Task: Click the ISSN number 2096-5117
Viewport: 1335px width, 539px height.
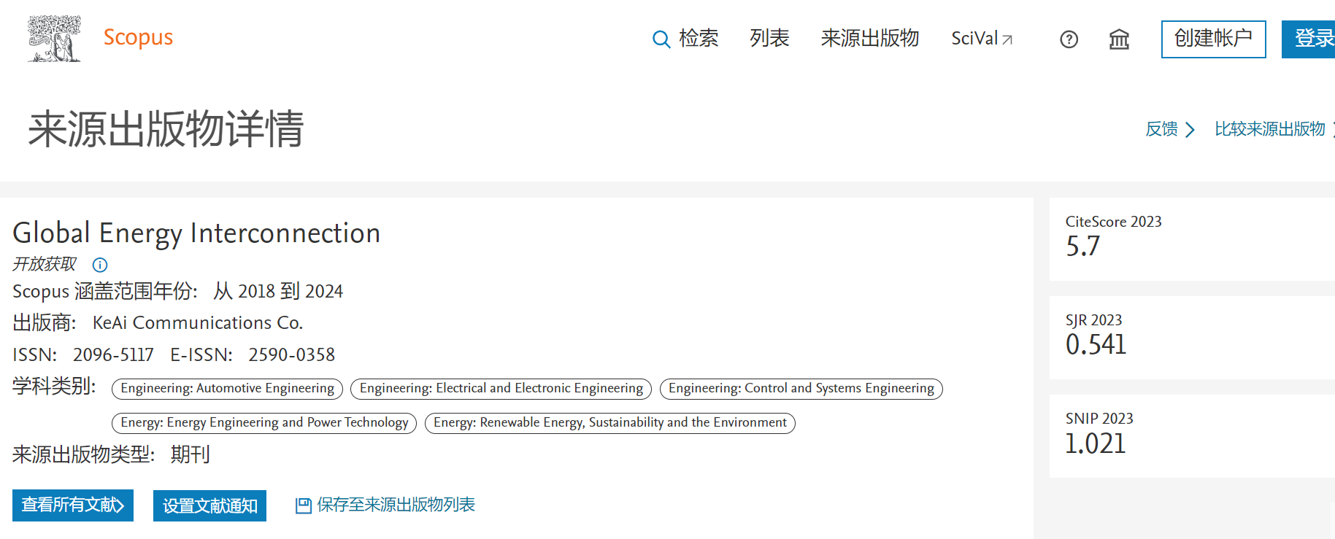Action: coord(113,355)
